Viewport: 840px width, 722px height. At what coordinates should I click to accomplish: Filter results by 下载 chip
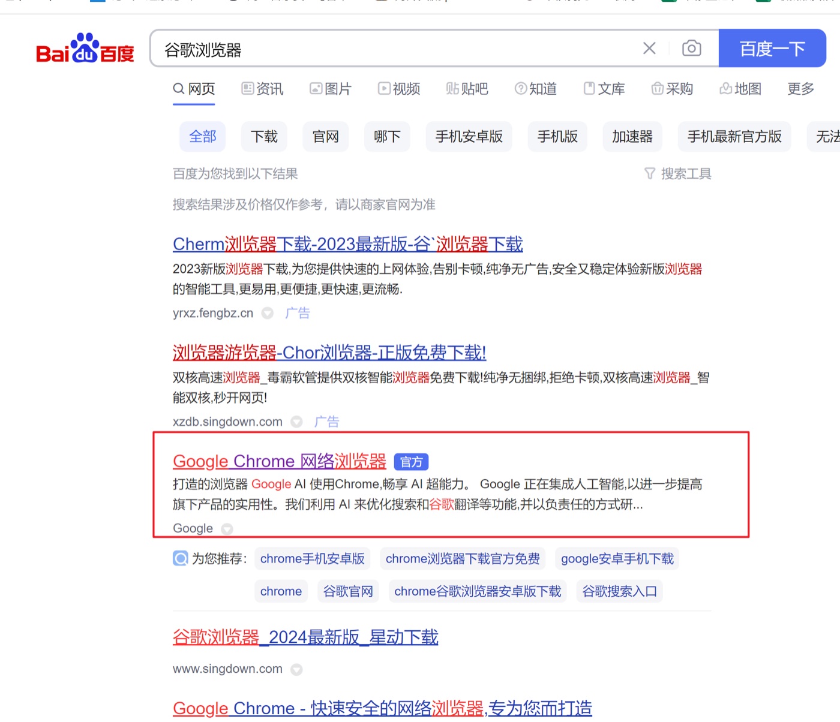click(265, 137)
